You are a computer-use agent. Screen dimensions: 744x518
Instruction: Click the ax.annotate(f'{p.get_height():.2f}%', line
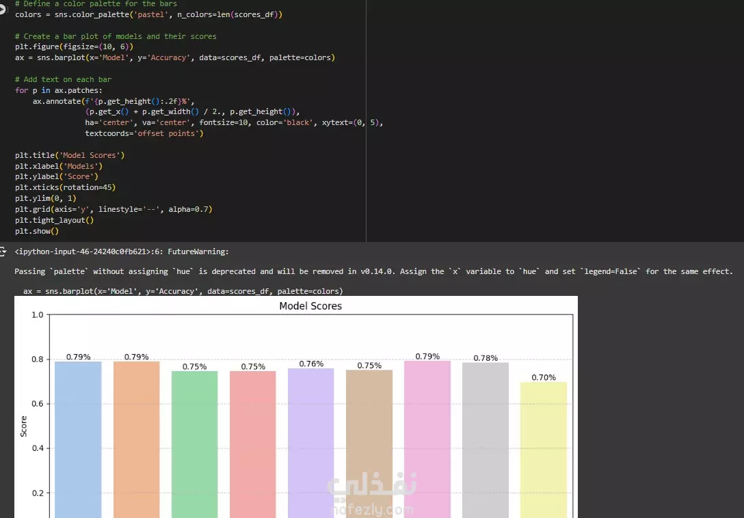tap(114, 101)
